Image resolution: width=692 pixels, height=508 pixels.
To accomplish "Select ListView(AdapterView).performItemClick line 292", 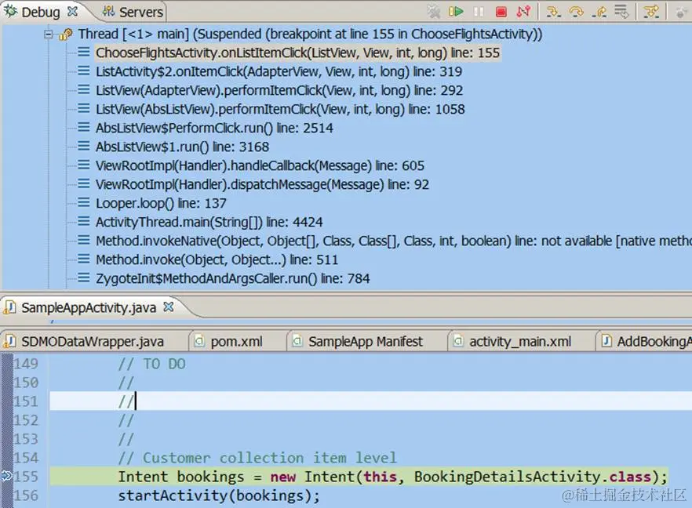I will coord(279,90).
